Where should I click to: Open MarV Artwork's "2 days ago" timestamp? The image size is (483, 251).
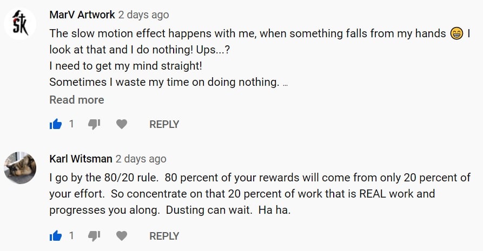143,15
